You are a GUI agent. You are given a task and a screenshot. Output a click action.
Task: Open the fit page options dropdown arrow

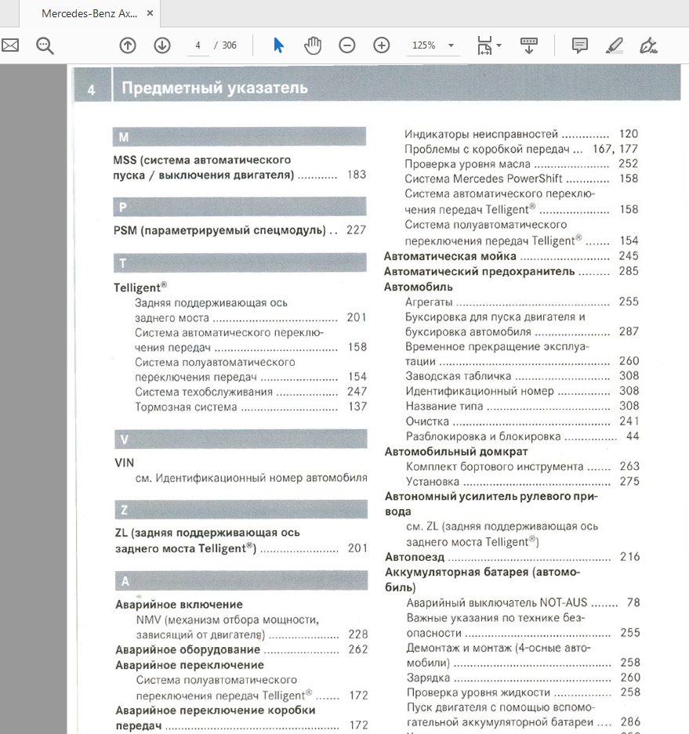499,45
